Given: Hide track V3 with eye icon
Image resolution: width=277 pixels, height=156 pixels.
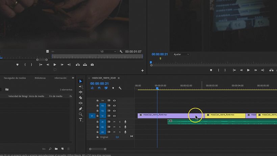Looking at the screenshot, I should click(x=114, y=106).
